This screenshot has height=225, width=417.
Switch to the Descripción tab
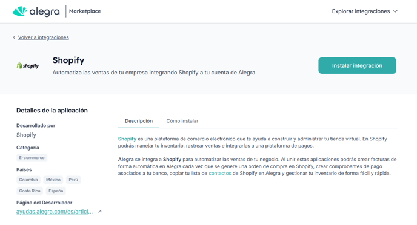click(139, 121)
